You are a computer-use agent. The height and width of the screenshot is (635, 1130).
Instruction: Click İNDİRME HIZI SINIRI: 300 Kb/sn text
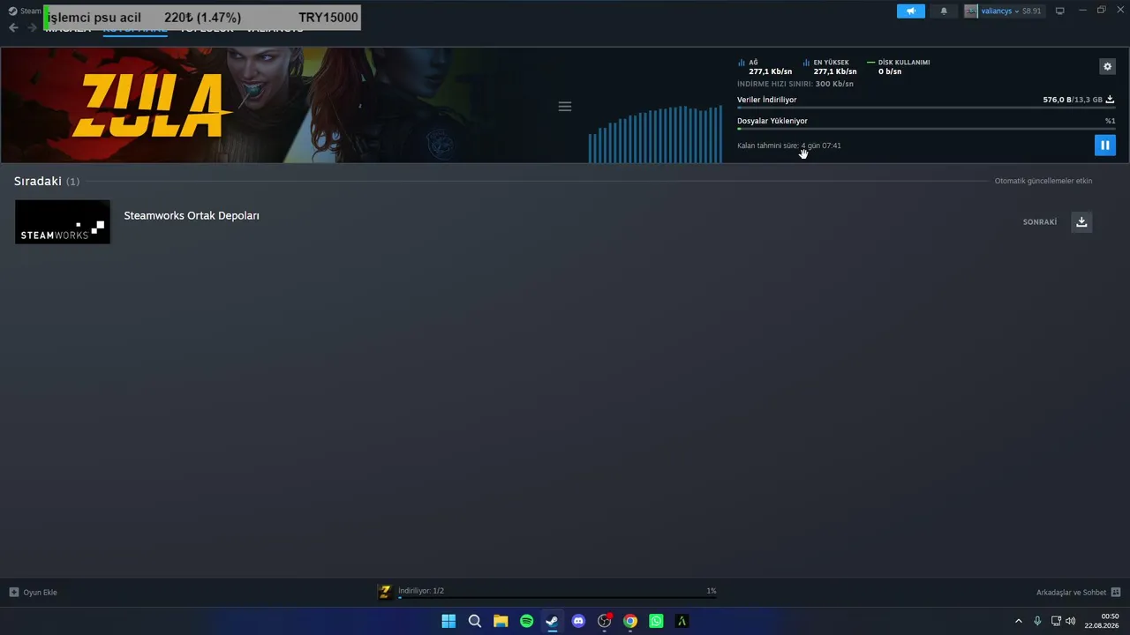pyautogui.click(x=795, y=84)
